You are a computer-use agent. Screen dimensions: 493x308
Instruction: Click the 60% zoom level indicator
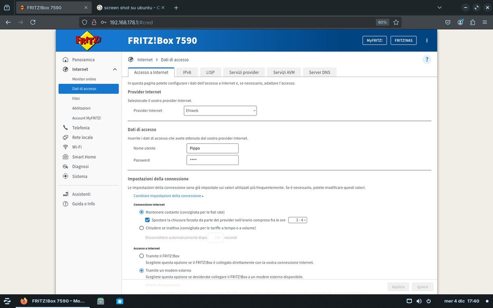click(382, 22)
